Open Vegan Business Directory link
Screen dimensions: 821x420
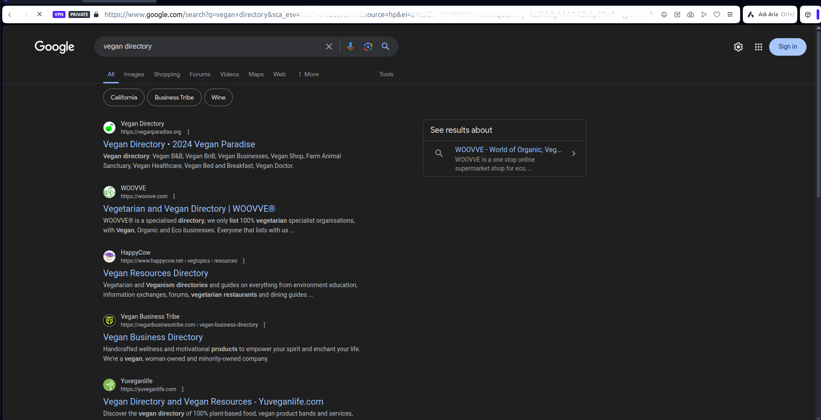153,337
